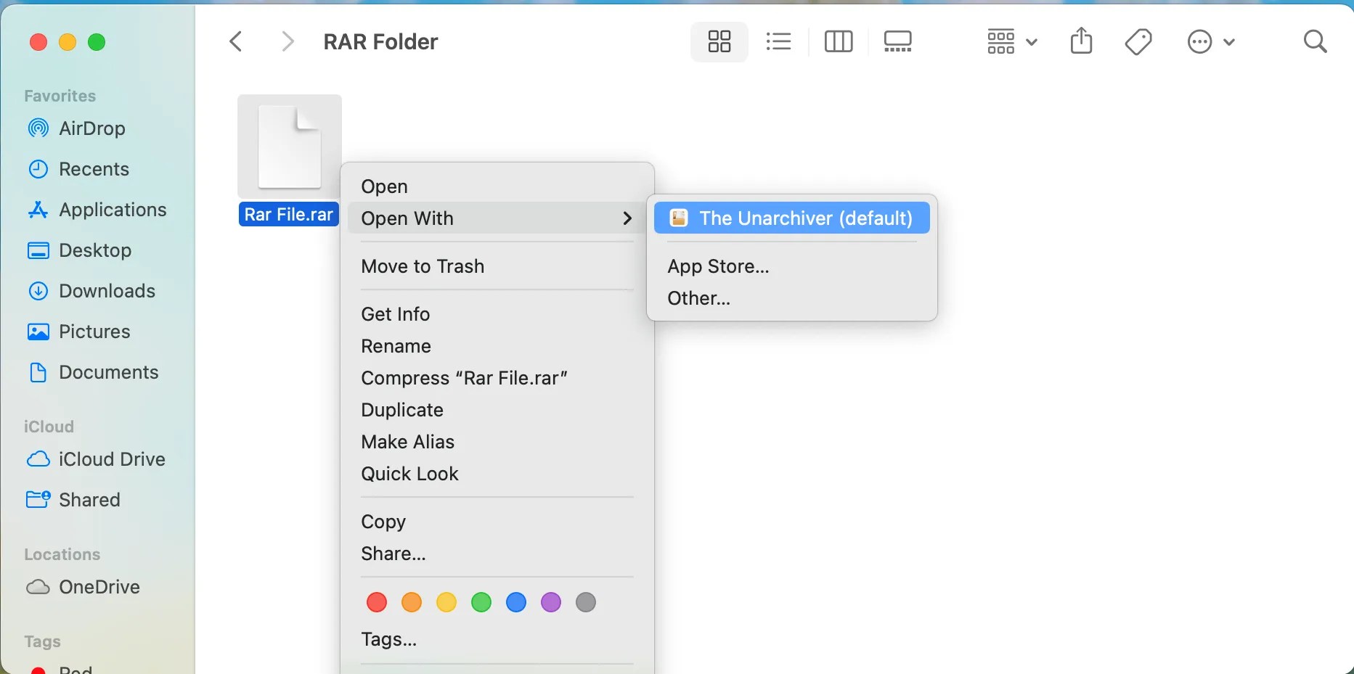Choose The Unarchiver (default) option

point(792,218)
